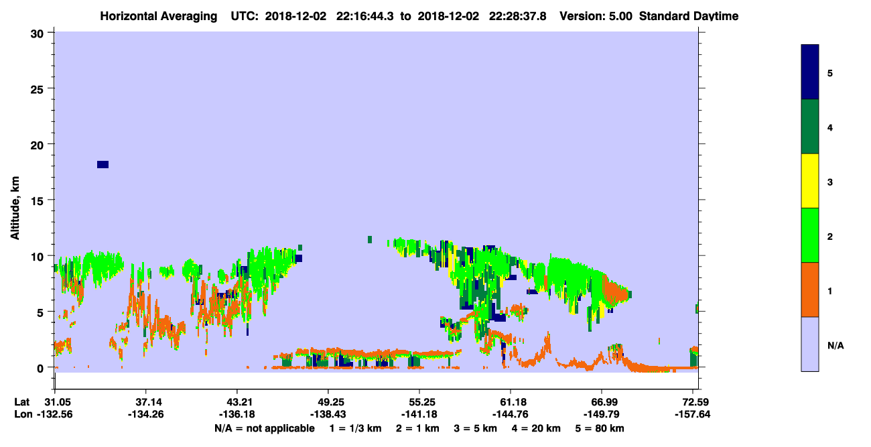Click the 'Version: 5.00' text
This screenshot has height=447, width=871.
pyautogui.click(x=596, y=15)
